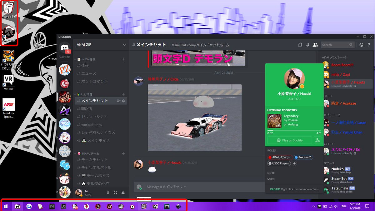This screenshot has height=211, width=375.
Task: Click the PrecisionZ role tag
Action: pyautogui.click(x=303, y=157)
